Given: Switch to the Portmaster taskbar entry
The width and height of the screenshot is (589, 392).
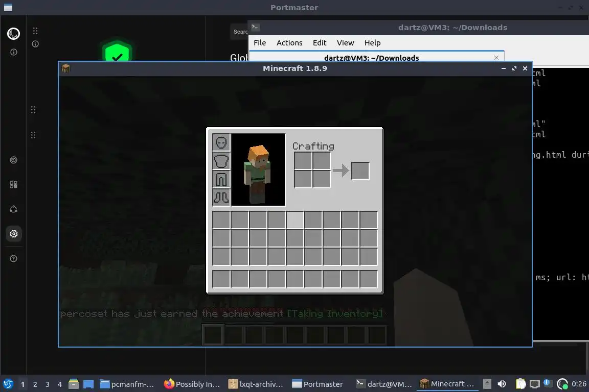Looking at the screenshot, I should point(318,384).
